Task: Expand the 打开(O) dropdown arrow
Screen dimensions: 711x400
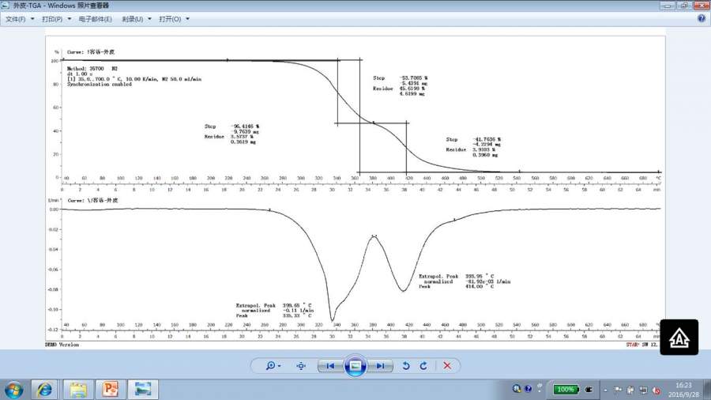Action: click(x=188, y=19)
